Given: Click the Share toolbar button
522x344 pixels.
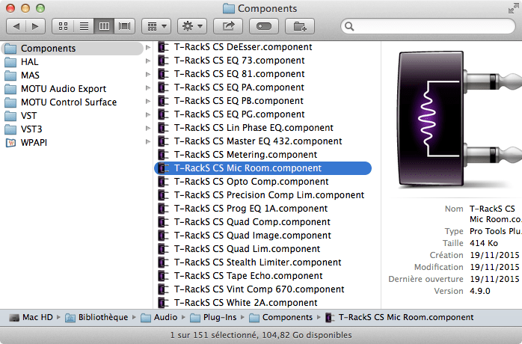Looking at the screenshot, I should point(227,26).
